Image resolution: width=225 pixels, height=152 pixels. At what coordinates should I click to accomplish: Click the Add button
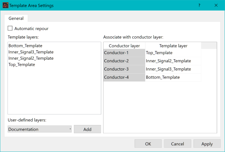coord(87,129)
